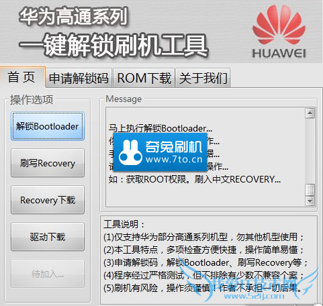Click the scrollbar track in Message box
Screen dimensions: 323x306
tap(310, 151)
